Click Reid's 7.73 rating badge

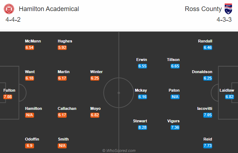(x=208, y=146)
